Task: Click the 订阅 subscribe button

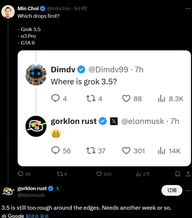Action: [x=172, y=190]
